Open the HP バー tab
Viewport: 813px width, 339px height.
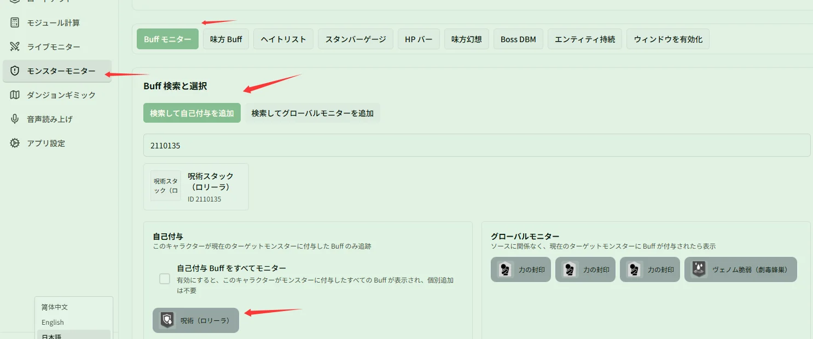[x=419, y=39]
